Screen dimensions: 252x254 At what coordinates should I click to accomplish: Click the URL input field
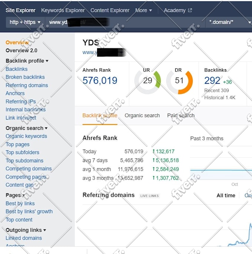coord(125,22)
